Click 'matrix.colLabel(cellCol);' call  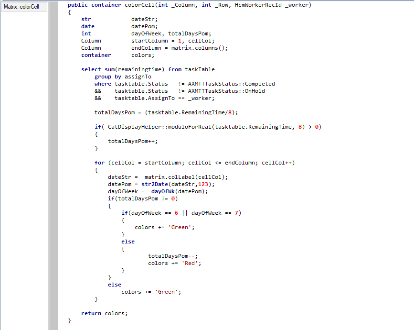(186, 177)
